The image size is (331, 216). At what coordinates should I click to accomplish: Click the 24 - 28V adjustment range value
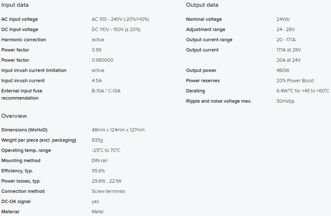click(x=286, y=30)
